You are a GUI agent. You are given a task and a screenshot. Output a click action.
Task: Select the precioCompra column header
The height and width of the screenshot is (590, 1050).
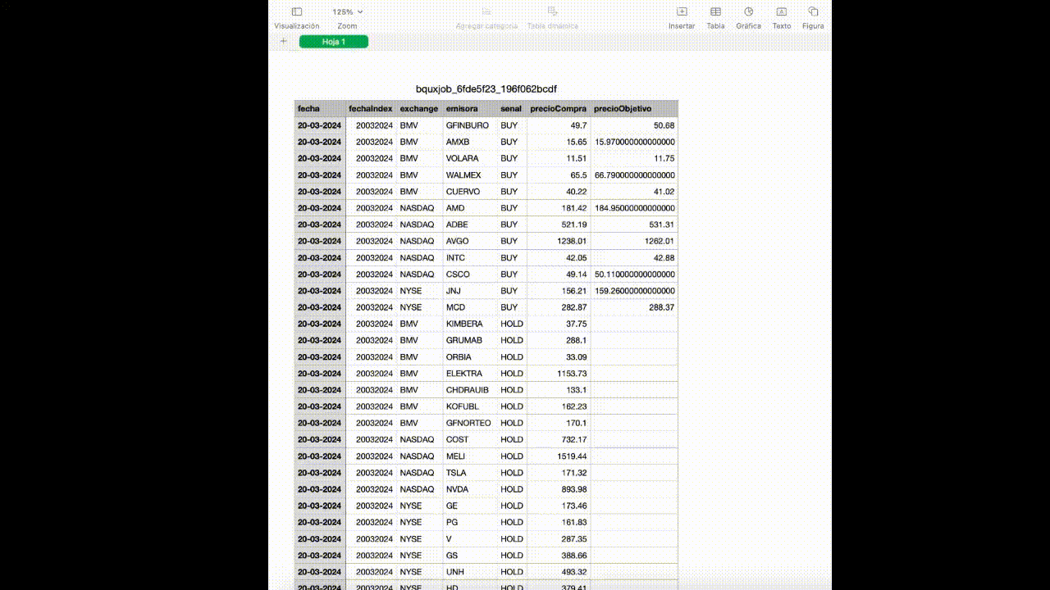pos(559,108)
